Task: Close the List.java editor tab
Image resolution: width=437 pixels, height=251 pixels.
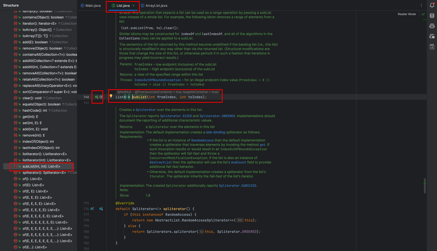Action: tap(133, 5)
